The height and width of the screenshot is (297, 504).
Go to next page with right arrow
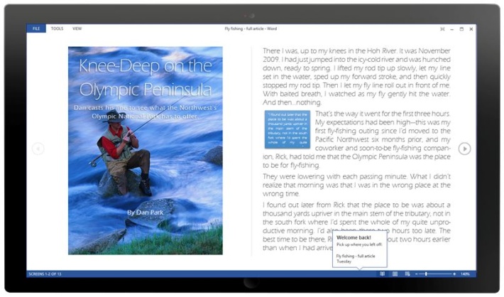tap(464, 148)
